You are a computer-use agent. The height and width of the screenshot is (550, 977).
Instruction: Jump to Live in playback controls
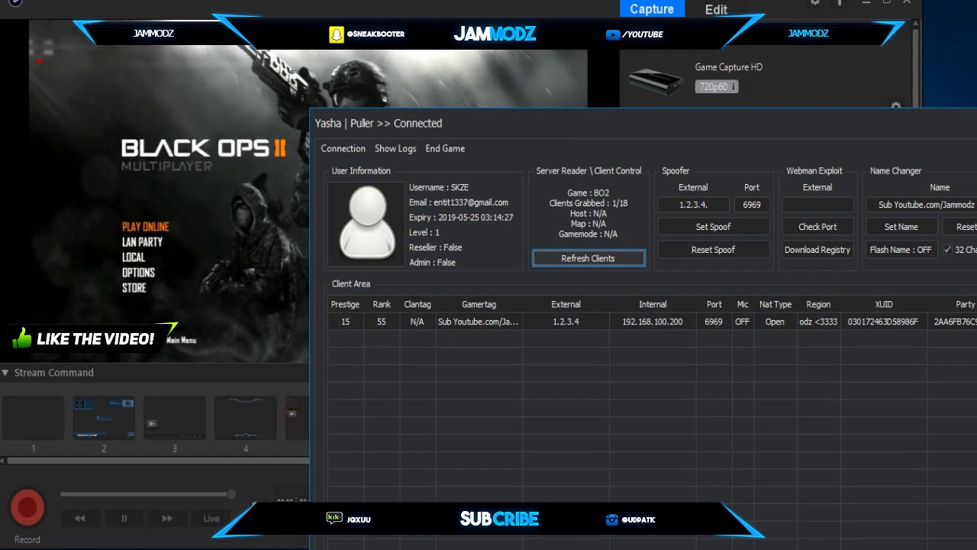click(211, 519)
